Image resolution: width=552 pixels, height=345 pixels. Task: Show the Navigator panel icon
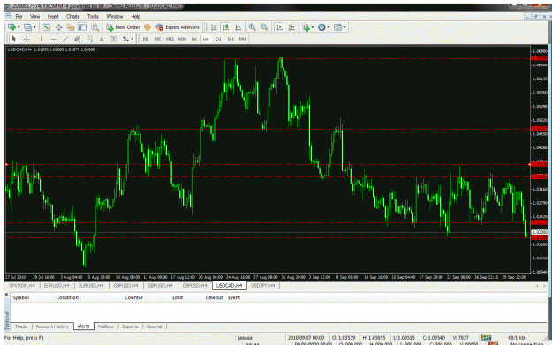tap(71, 27)
